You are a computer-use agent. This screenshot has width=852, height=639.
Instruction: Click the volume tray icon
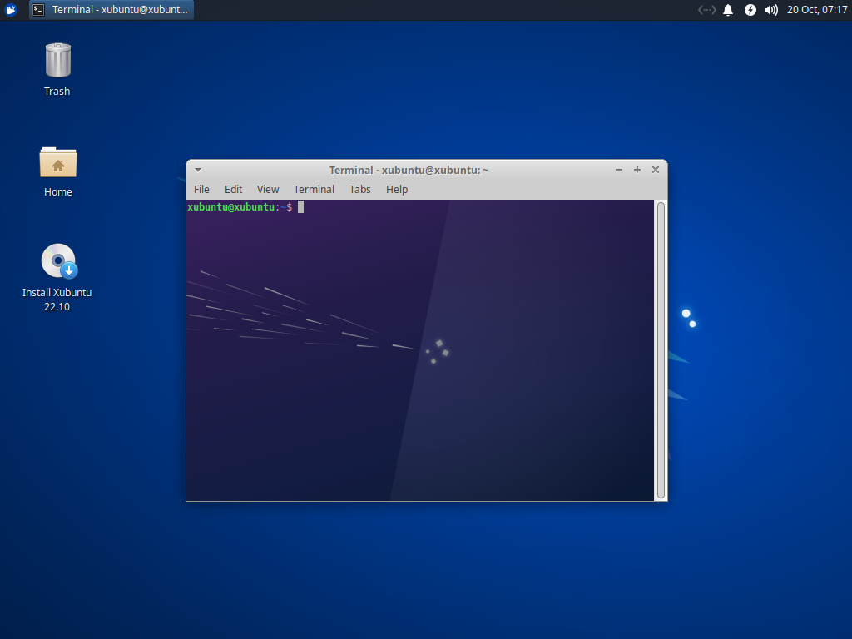(772, 10)
